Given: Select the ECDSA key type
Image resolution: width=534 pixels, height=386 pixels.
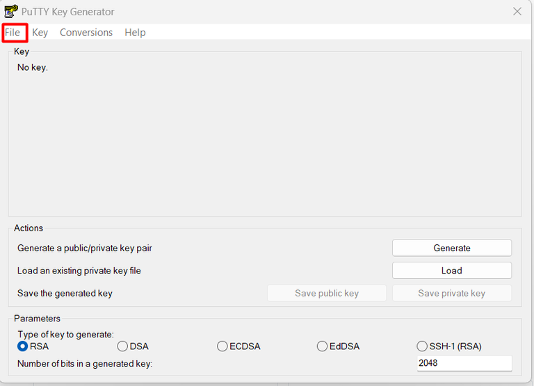Looking at the screenshot, I should tap(222, 346).
